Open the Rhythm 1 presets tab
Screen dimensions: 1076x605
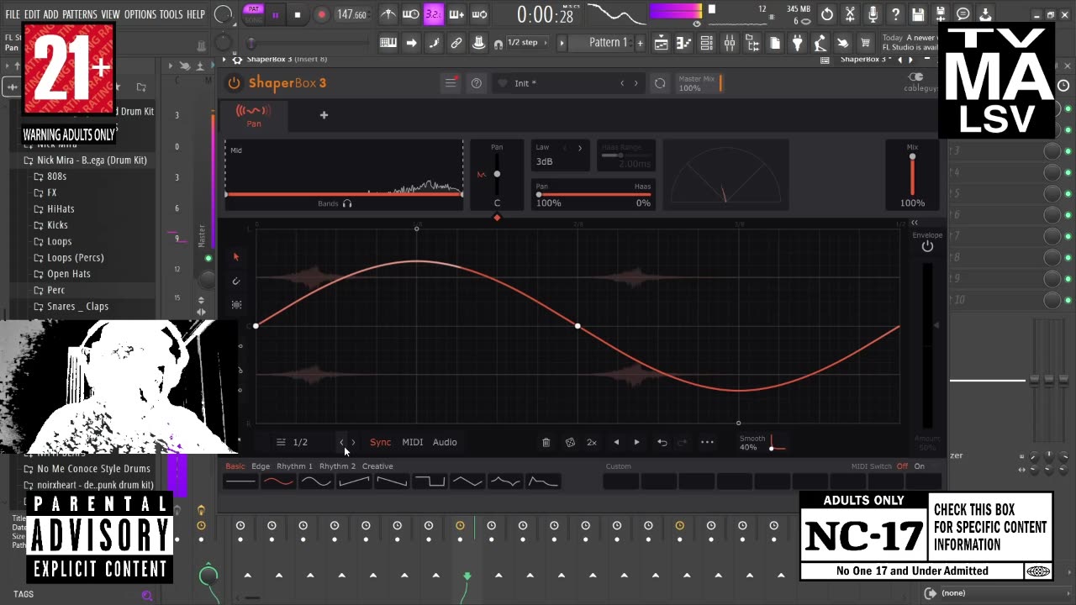pyautogui.click(x=294, y=466)
